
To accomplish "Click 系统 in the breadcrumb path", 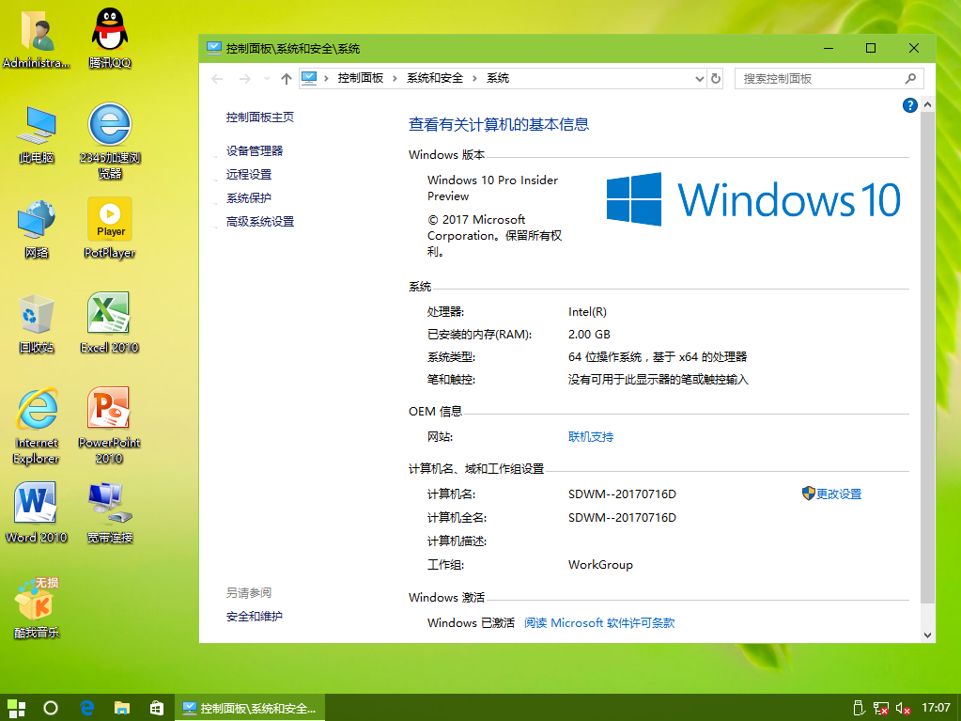I will pyautogui.click(x=498, y=78).
